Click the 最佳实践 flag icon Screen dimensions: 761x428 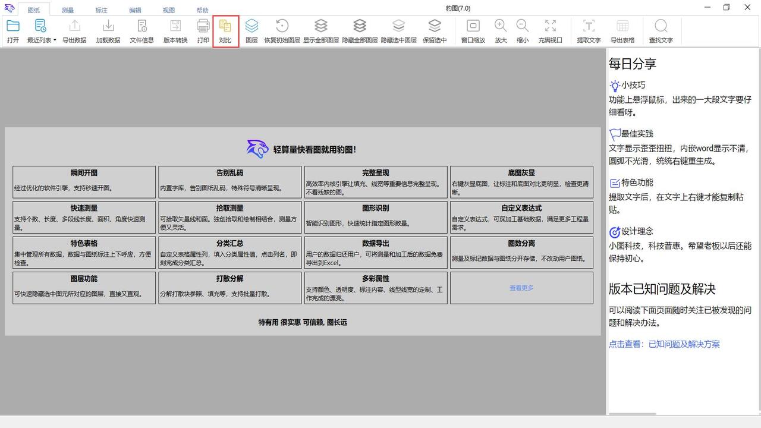[615, 134]
